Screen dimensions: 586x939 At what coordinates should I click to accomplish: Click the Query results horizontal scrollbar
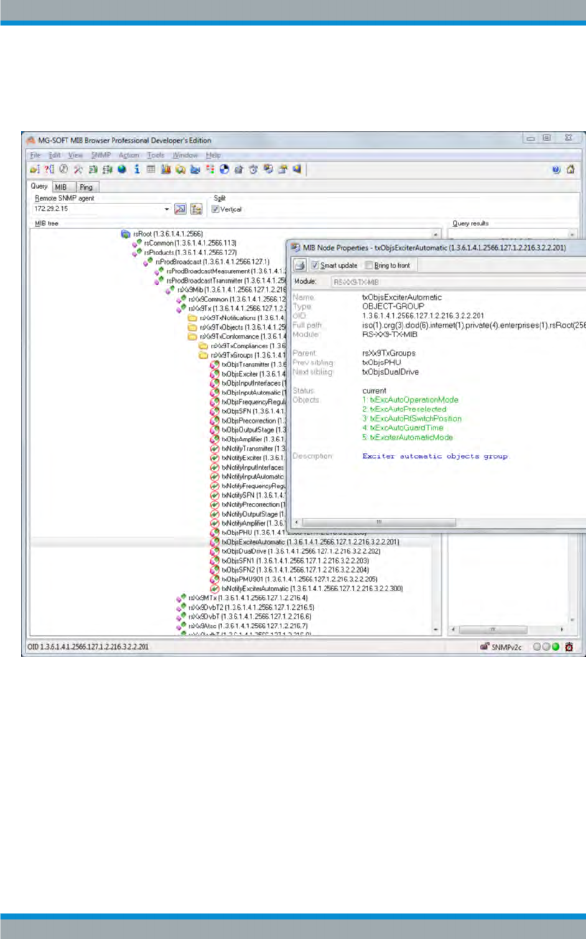point(493,630)
